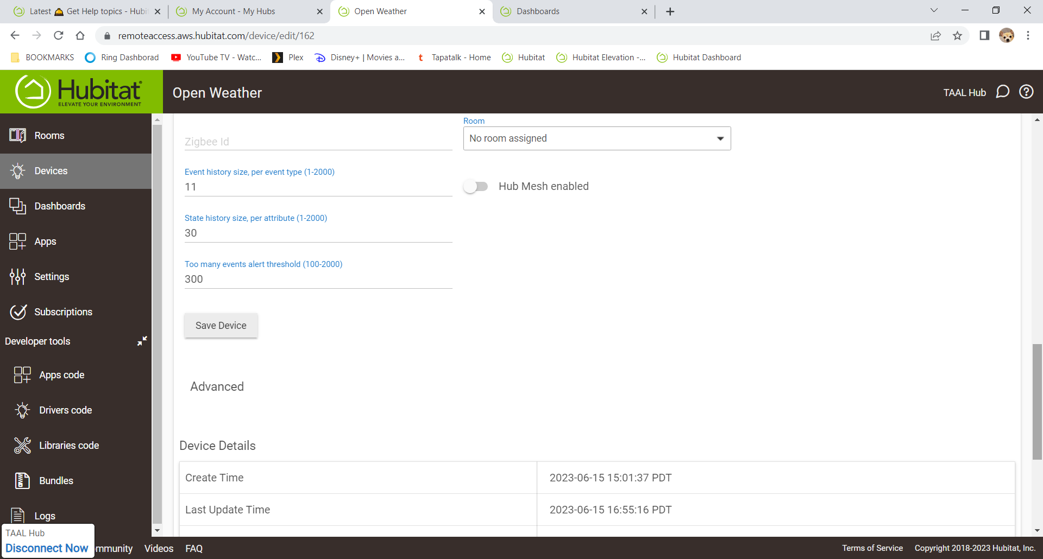Open the Room dropdown
This screenshot has height=559, width=1043.
pyautogui.click(x=596, y=138)
